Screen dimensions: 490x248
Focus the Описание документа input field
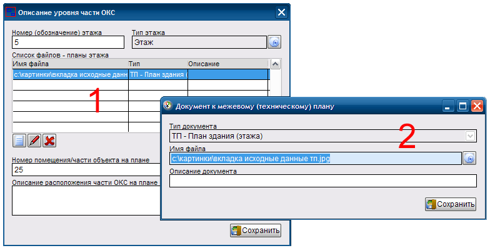323,181
